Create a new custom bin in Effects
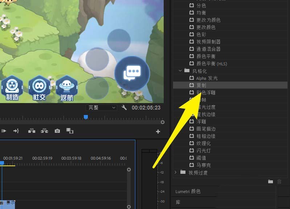 (x=270, y=181)
